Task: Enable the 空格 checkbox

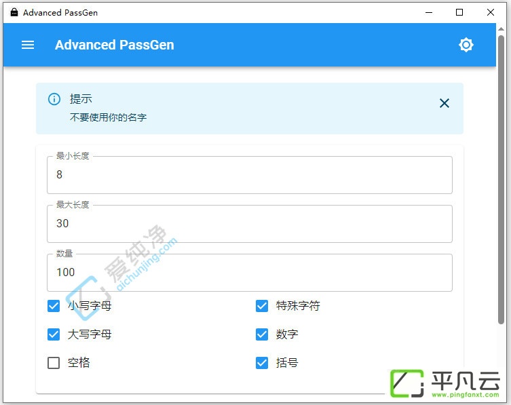Action: tap(54, 363)
